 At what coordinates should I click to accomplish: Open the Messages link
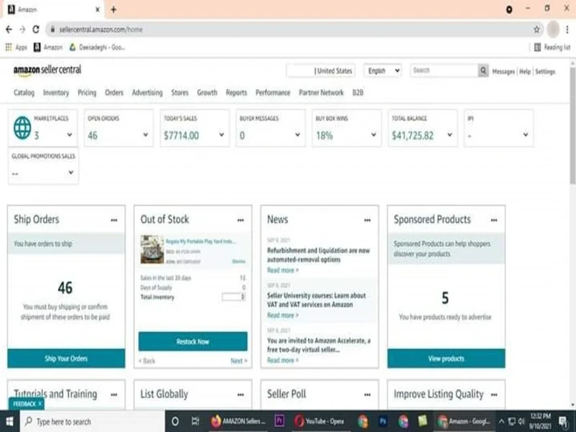pos(503,71)
